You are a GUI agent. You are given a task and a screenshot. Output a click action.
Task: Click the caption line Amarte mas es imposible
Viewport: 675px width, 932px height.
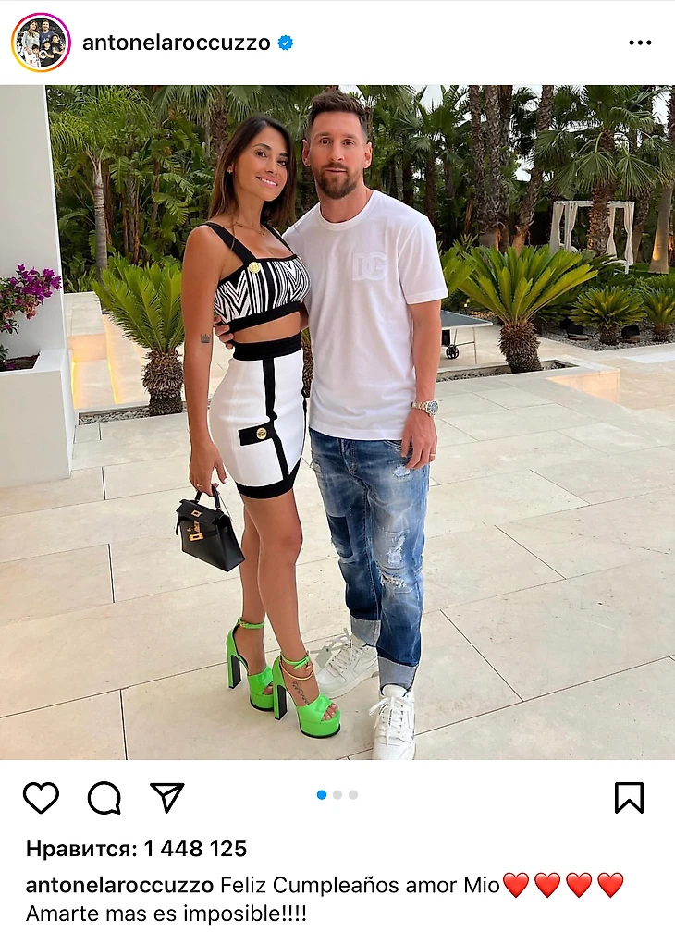point(166,913)
